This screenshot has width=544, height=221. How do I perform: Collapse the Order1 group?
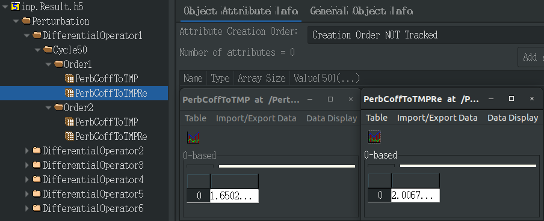click(x=49, y=64)
